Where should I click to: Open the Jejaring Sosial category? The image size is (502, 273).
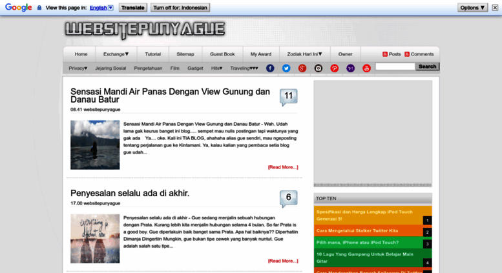click(110, 68)
